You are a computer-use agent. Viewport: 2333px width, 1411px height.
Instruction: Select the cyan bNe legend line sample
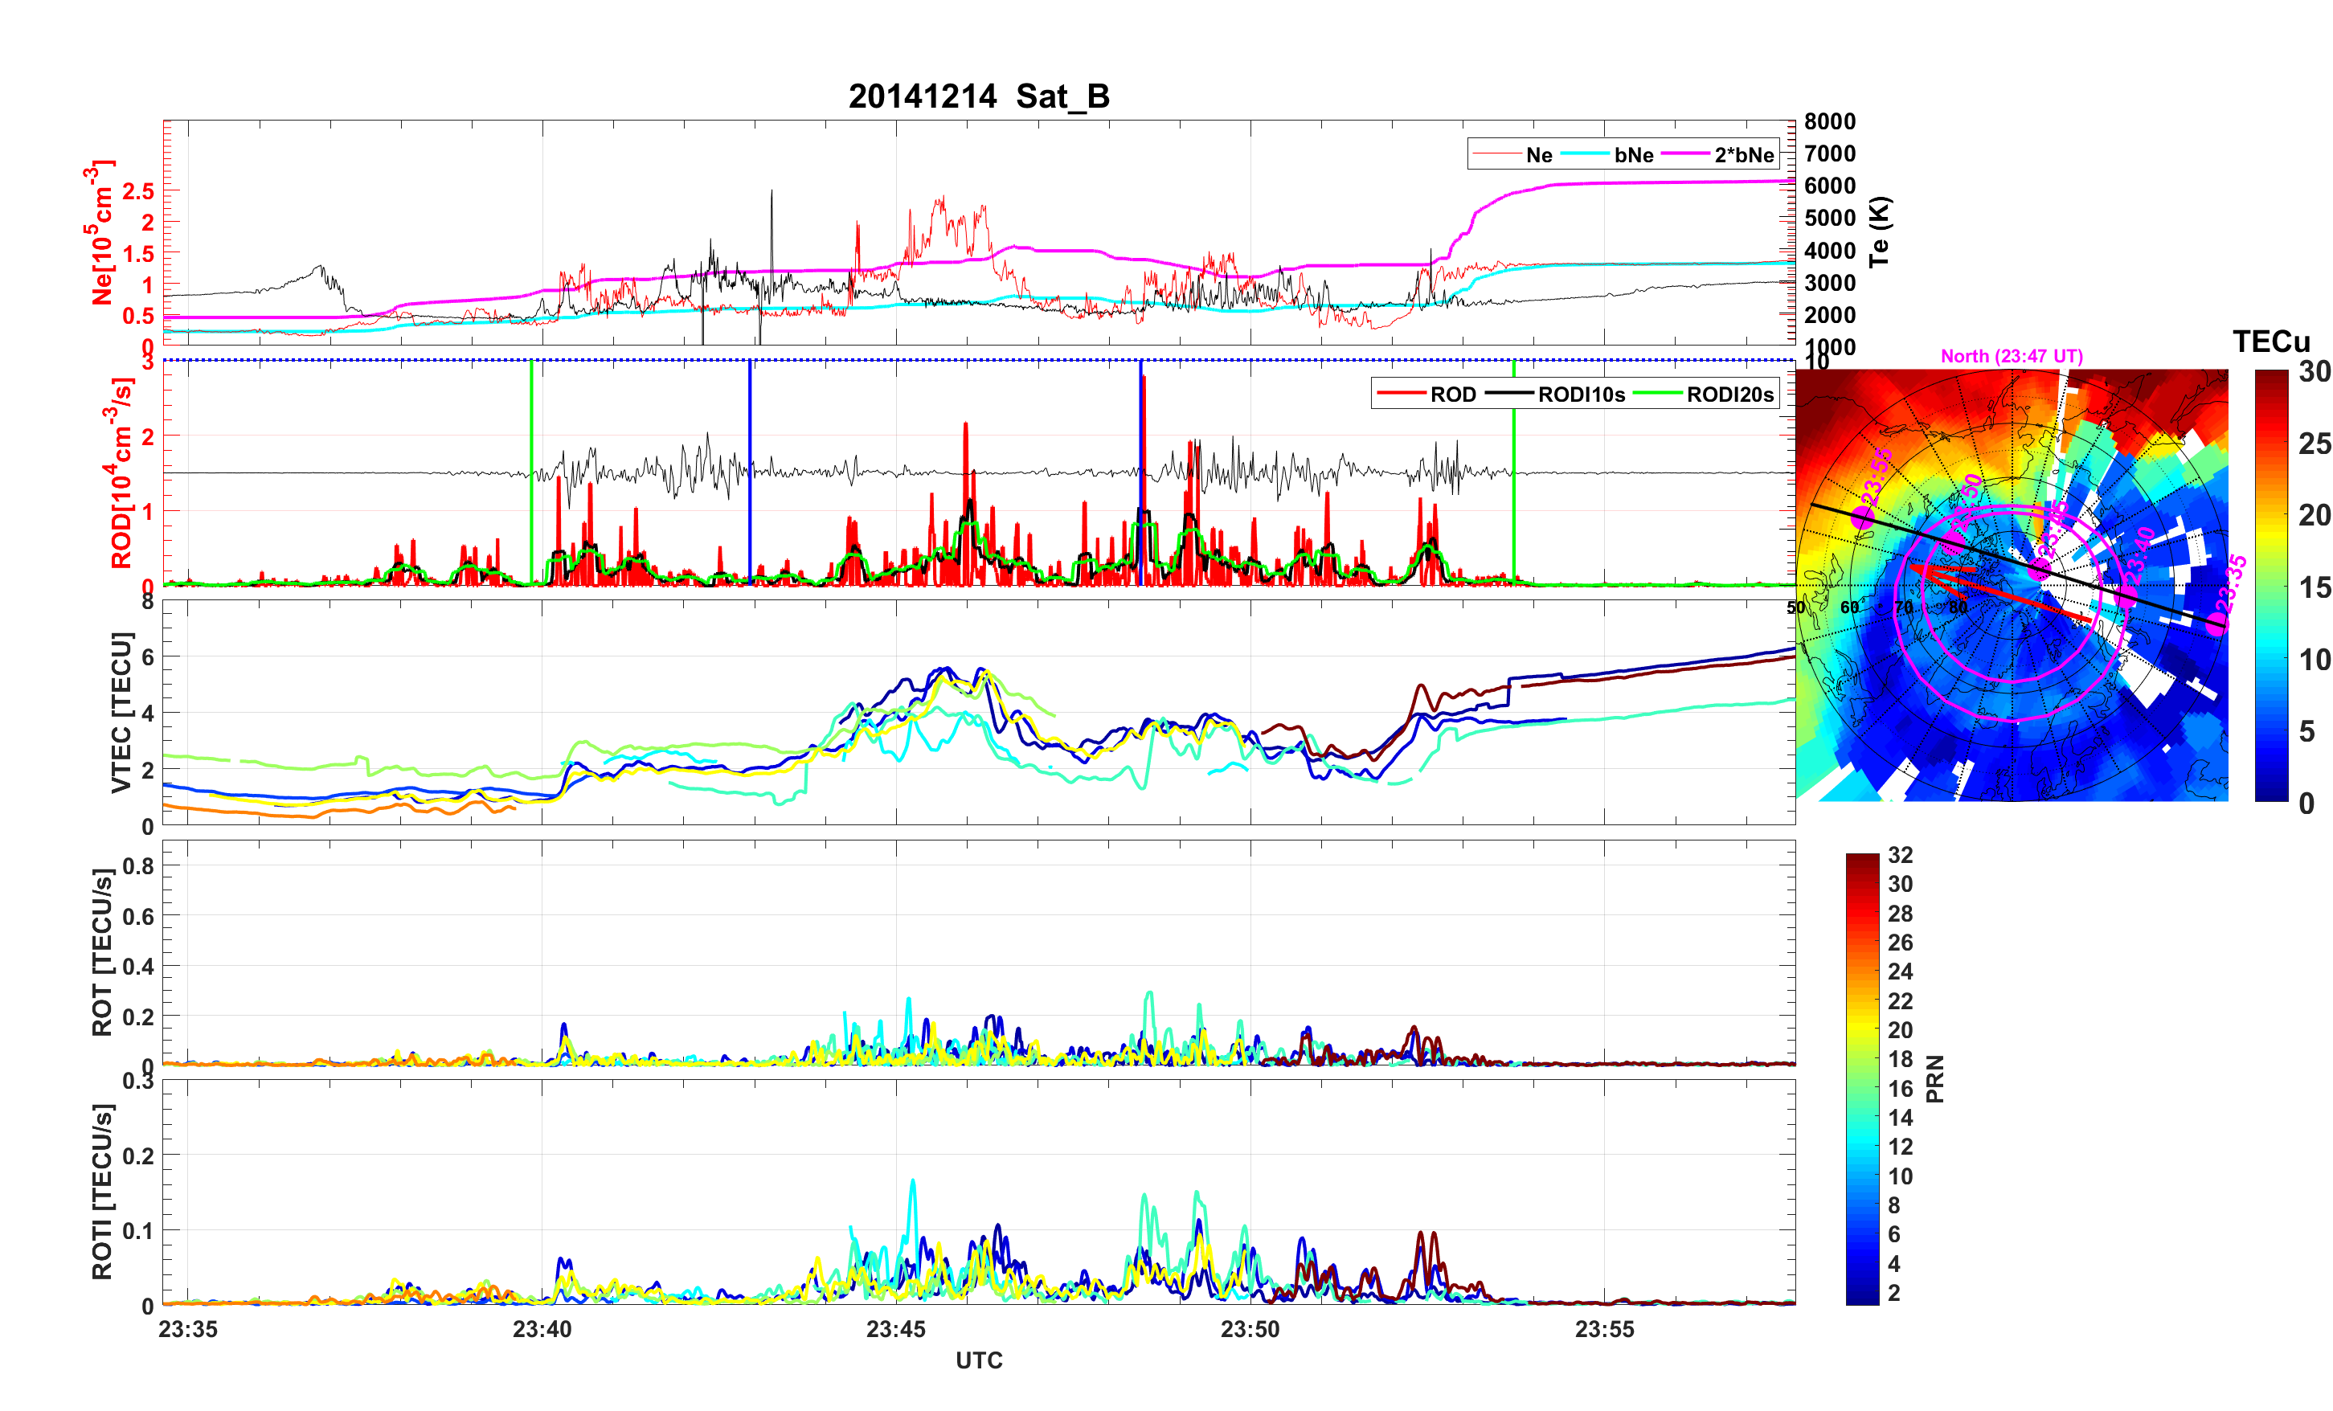tap(1584, 154)
